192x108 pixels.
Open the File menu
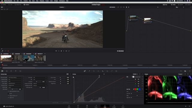click(14, 1)
